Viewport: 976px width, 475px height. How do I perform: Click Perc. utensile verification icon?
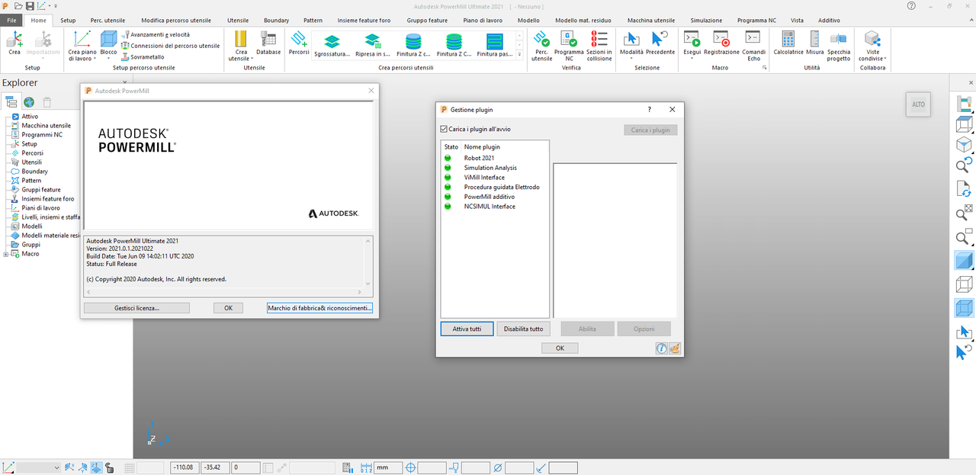(541, 46)
